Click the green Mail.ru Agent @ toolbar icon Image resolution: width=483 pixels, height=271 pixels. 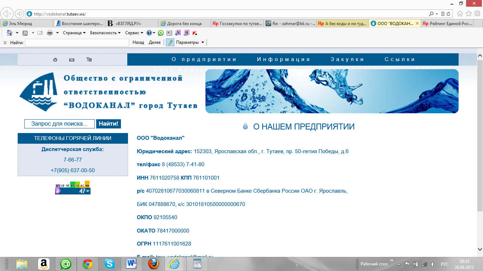click(161, 33)
